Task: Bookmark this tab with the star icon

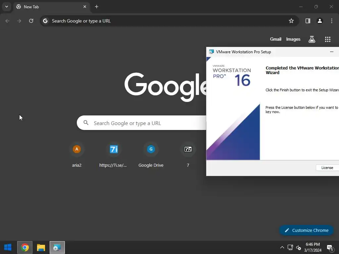Action: (291, 21)
